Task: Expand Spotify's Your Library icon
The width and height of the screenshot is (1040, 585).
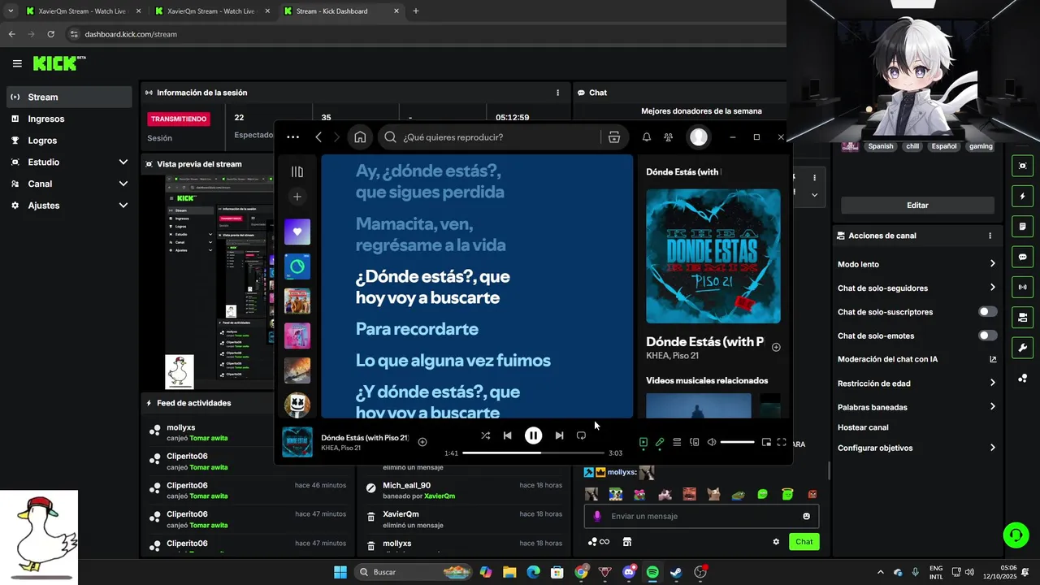Action: [297, 171]
